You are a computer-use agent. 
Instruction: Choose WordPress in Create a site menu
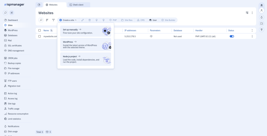[85, 44]
